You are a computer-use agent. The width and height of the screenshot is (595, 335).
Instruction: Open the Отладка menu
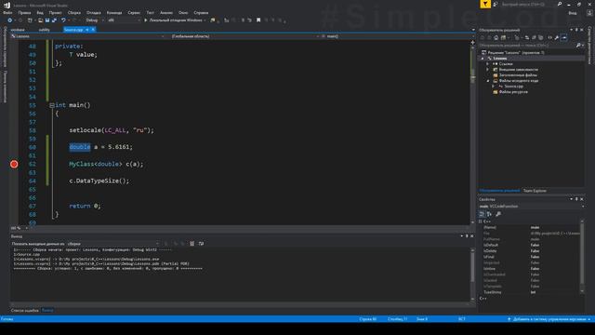(93, 12)
